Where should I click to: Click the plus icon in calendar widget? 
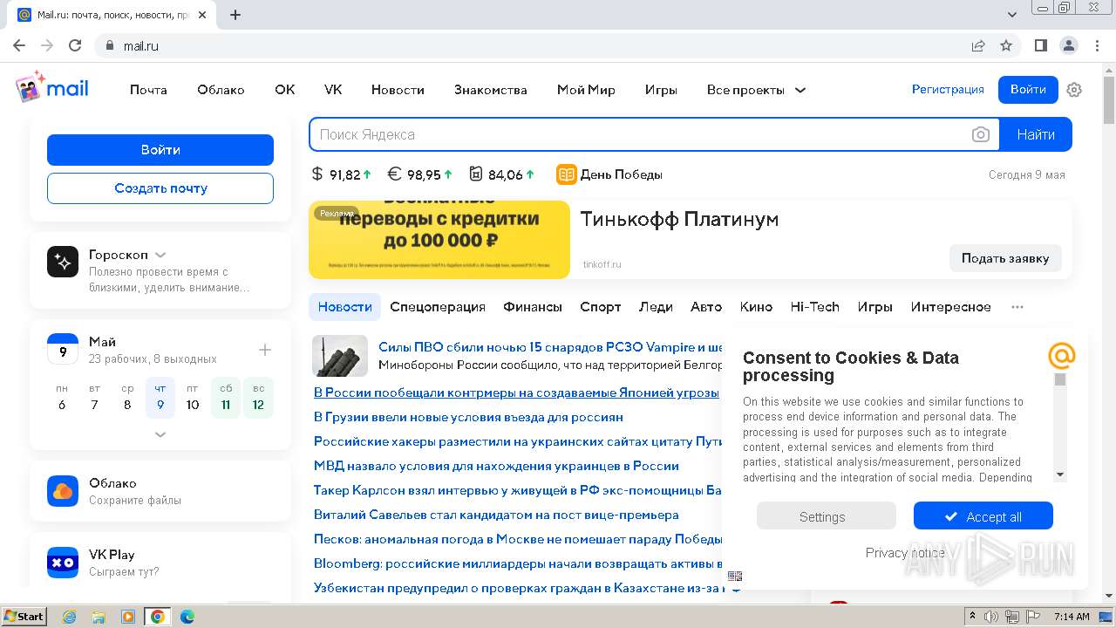click(x=265, y=350)
